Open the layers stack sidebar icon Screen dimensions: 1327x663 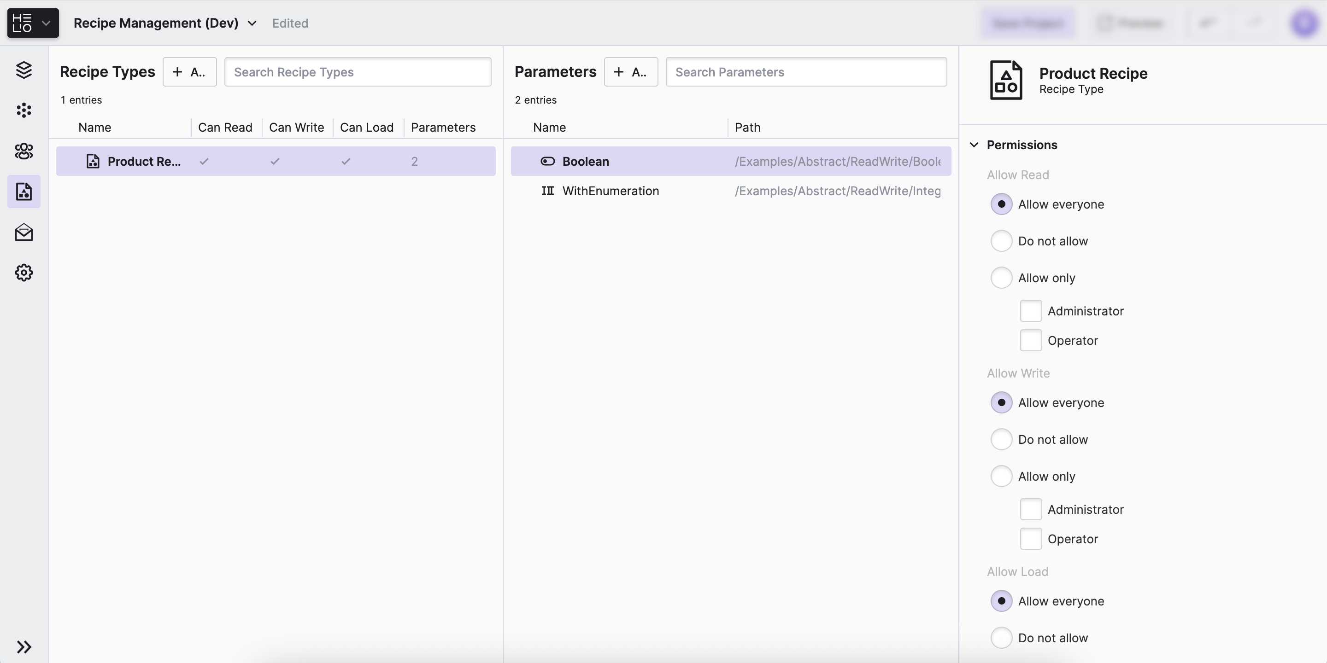[23, 70]
